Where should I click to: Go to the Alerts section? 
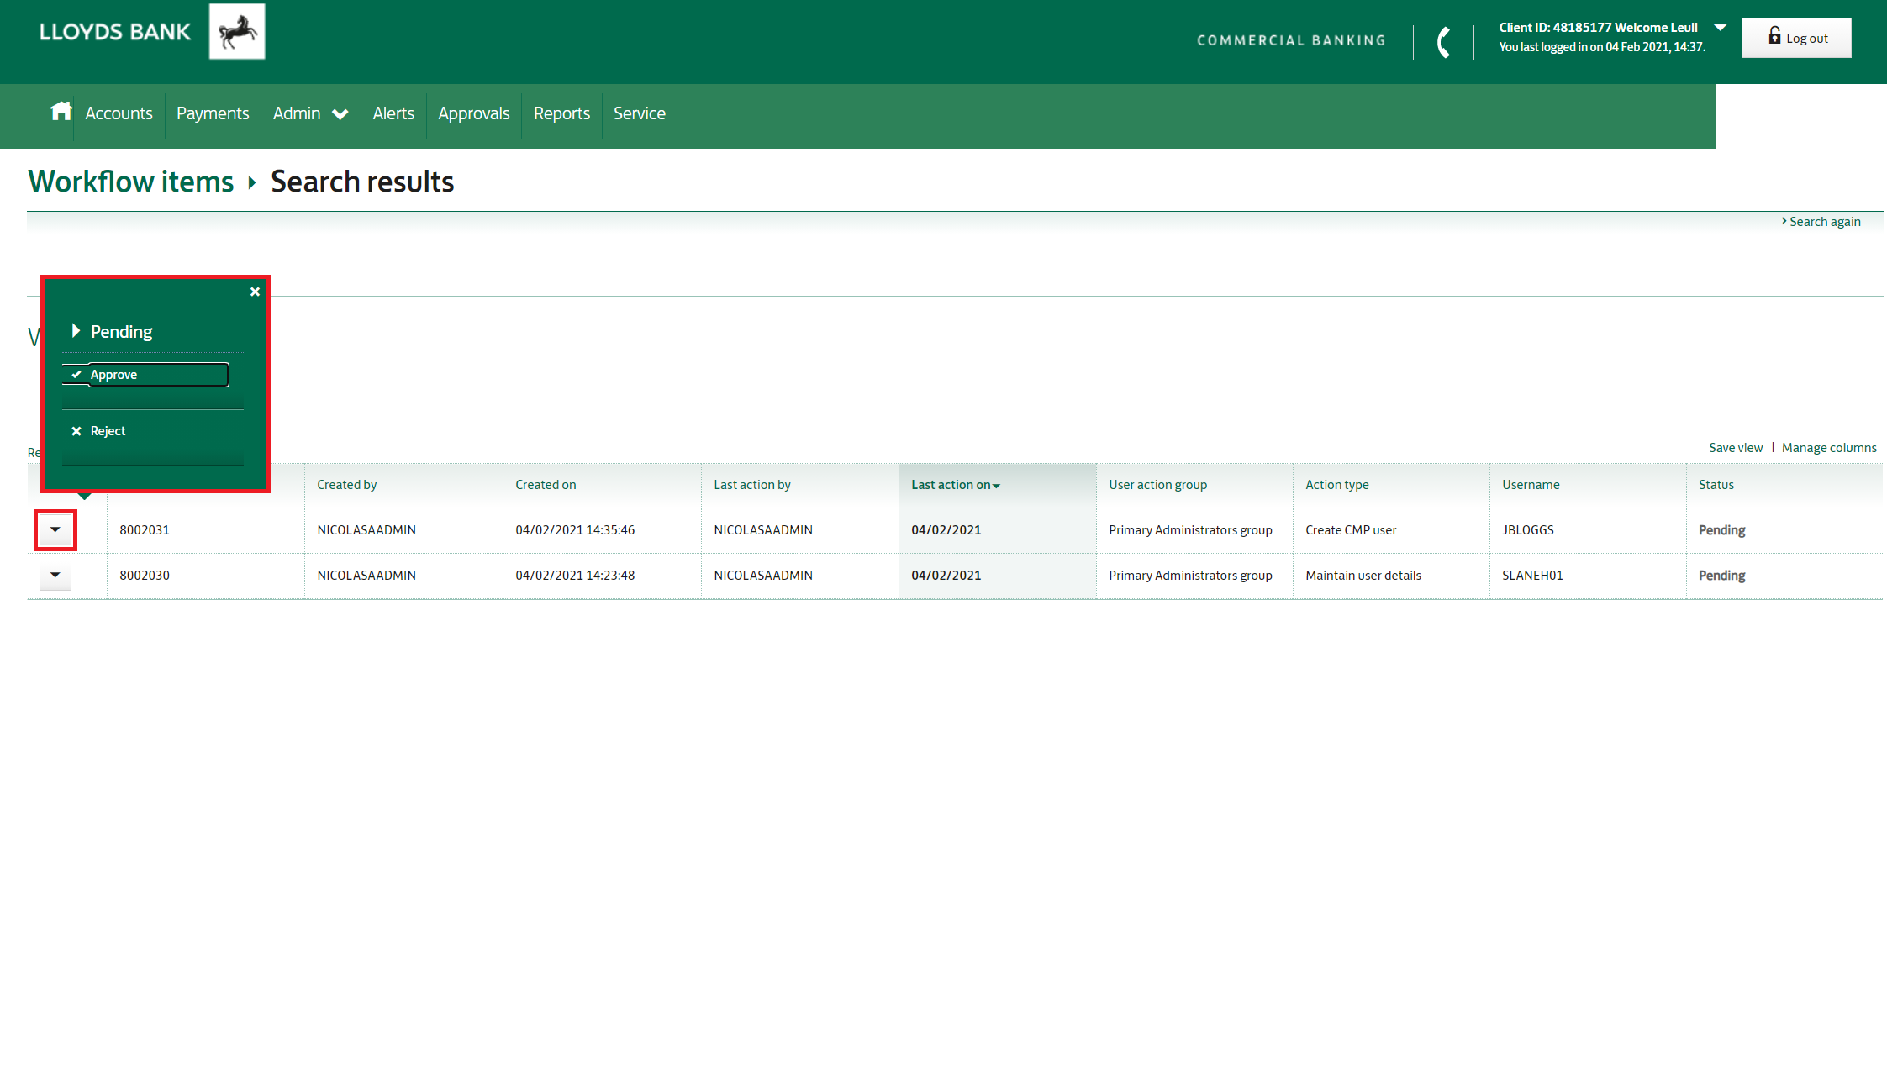click(x=393, y=113)
